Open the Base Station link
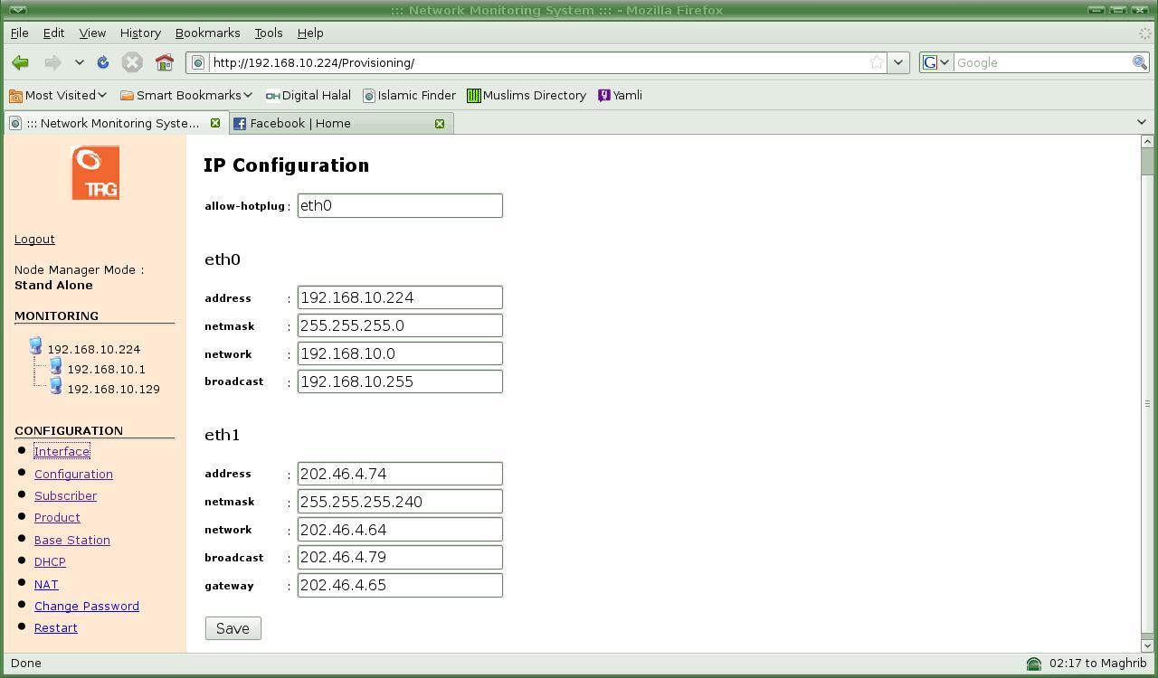The height and width of the screenshot is (678, 1158). pos(72,540)
